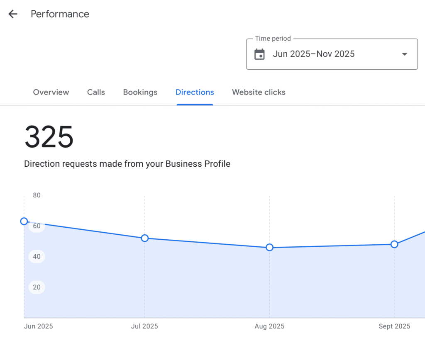Screen dimensions: 425x338
Task: View the Website clicks tab
Action: pos(259,92)
